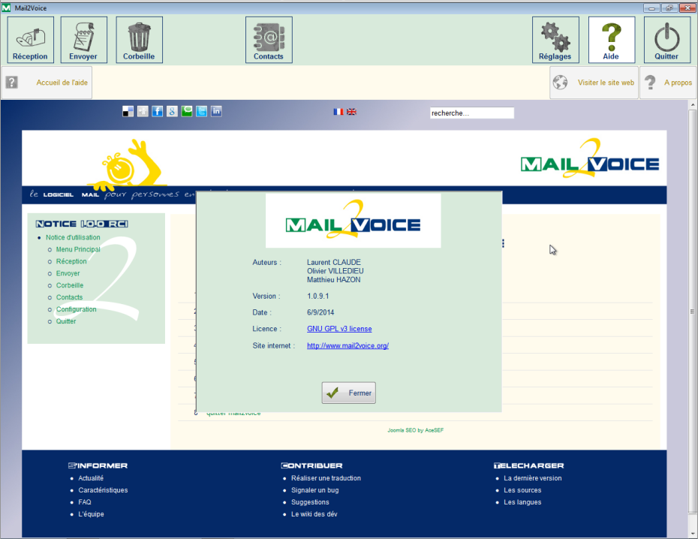Click Joomla SEO by AceSEF link
Viewport: 698px width, 539px height.
[x=415, y=430]
